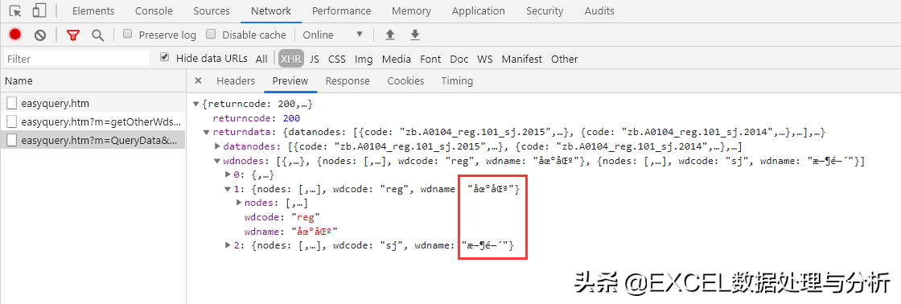
Task: Collapse the root returncode object
Action: pos(196,104)
